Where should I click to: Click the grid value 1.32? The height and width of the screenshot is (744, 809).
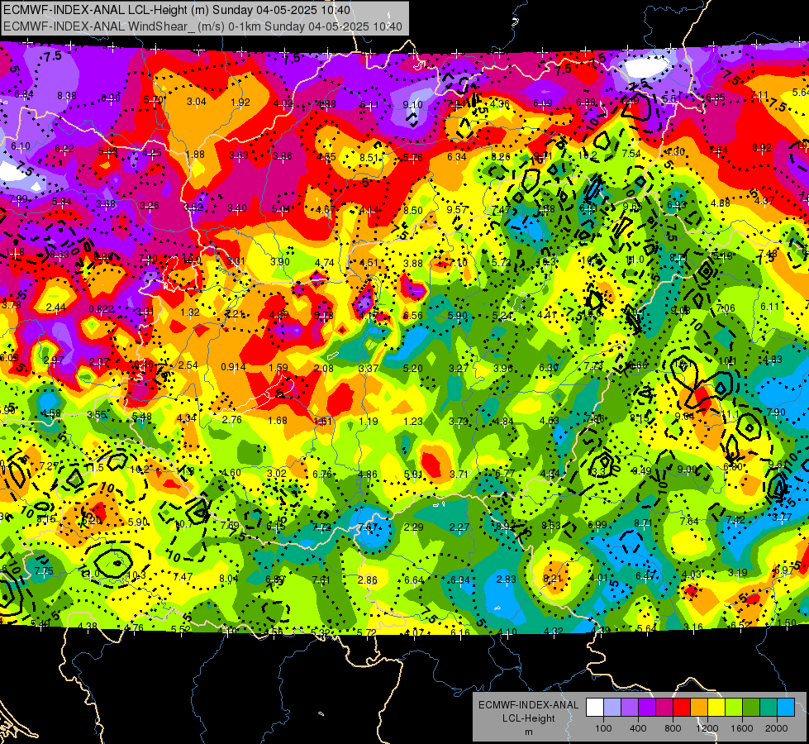(190, 312)
